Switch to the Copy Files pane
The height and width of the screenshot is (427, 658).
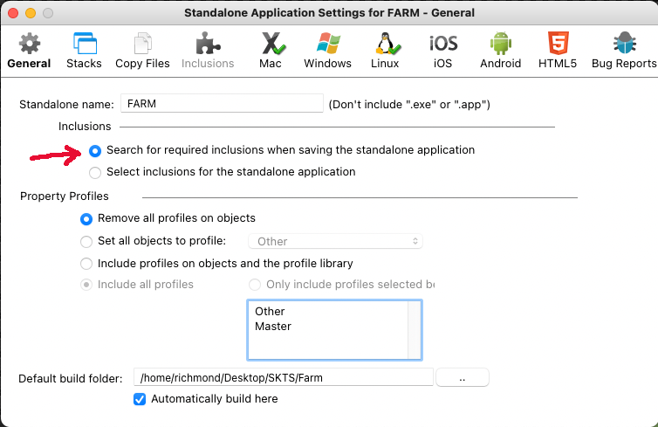tap(142, 45)
